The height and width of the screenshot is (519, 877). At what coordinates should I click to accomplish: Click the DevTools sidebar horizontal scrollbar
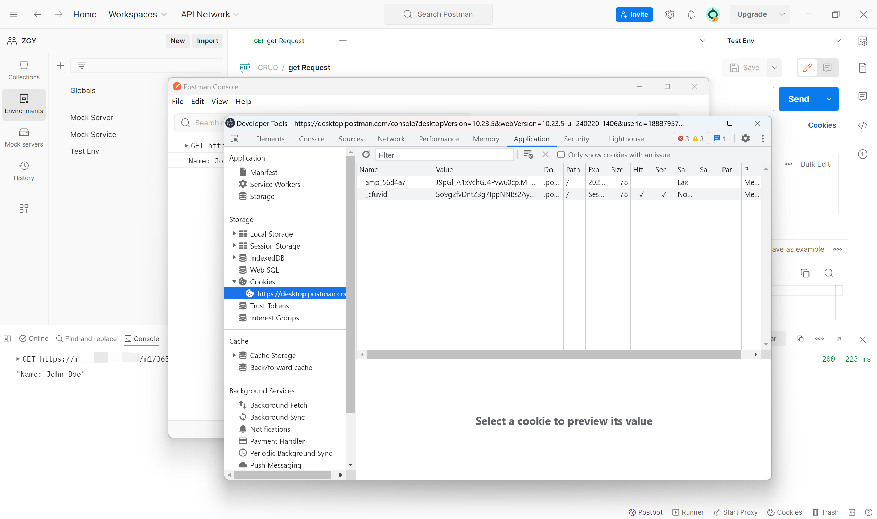pyautogui.click(x=283, y=474)
